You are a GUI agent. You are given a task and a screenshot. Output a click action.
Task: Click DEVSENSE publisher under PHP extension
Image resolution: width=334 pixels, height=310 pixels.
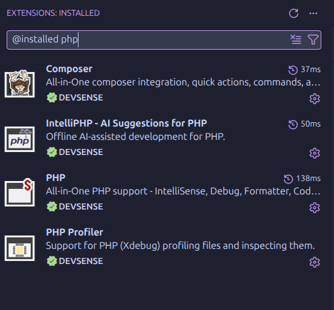tap(81, 206)
